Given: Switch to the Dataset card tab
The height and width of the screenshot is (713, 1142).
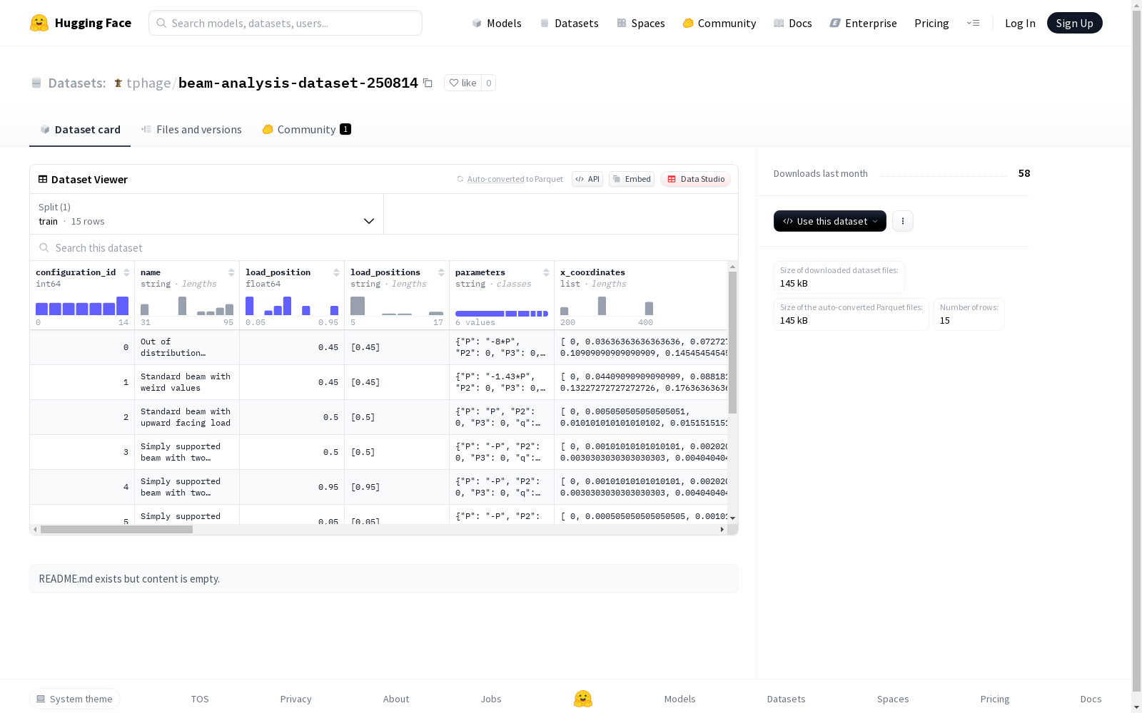Looking at the screenshot, I should (x=80, y=129).
